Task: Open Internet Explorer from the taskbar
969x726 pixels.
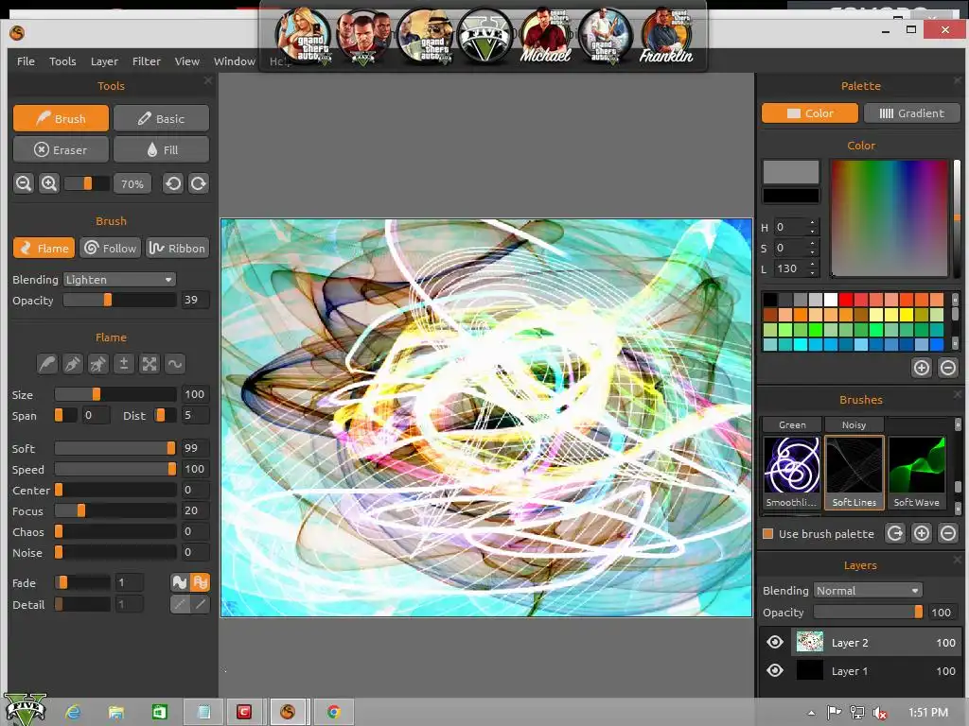Action: pos(74,712)
